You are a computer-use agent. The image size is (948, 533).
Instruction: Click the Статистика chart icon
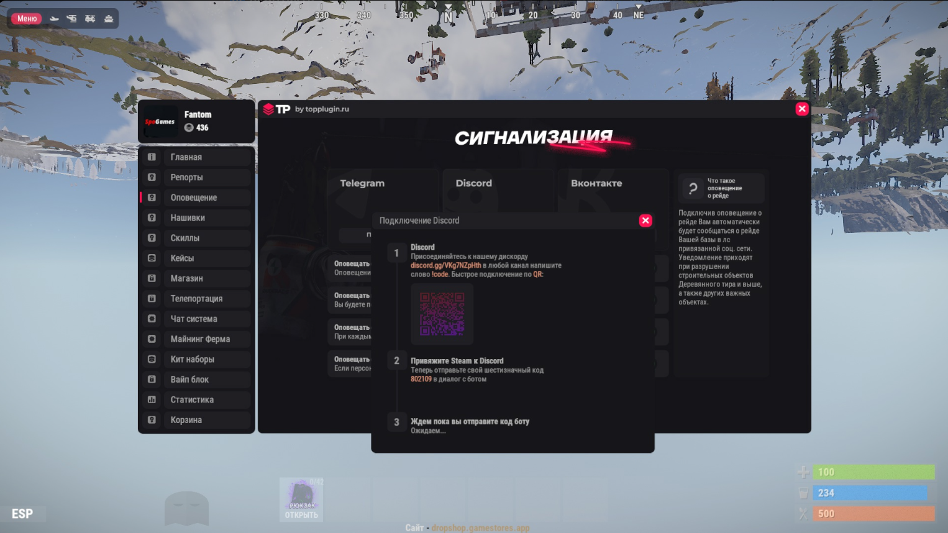tap(152, 399)
